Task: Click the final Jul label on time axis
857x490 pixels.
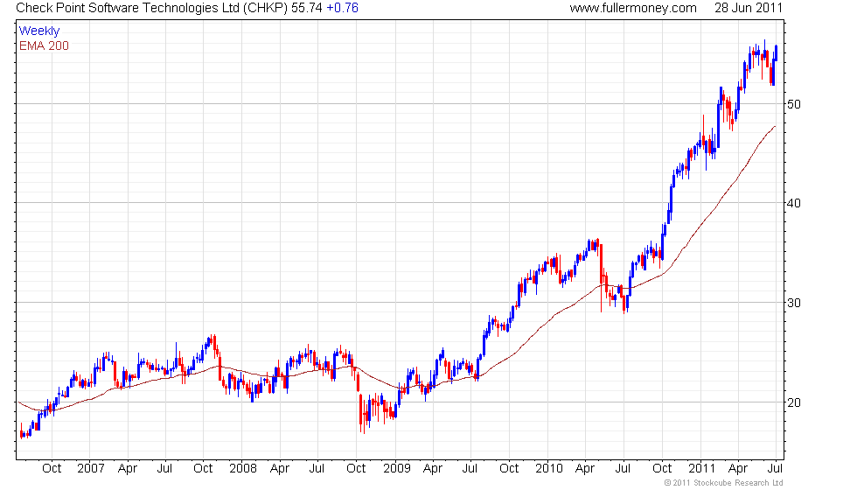Action: 775,469
